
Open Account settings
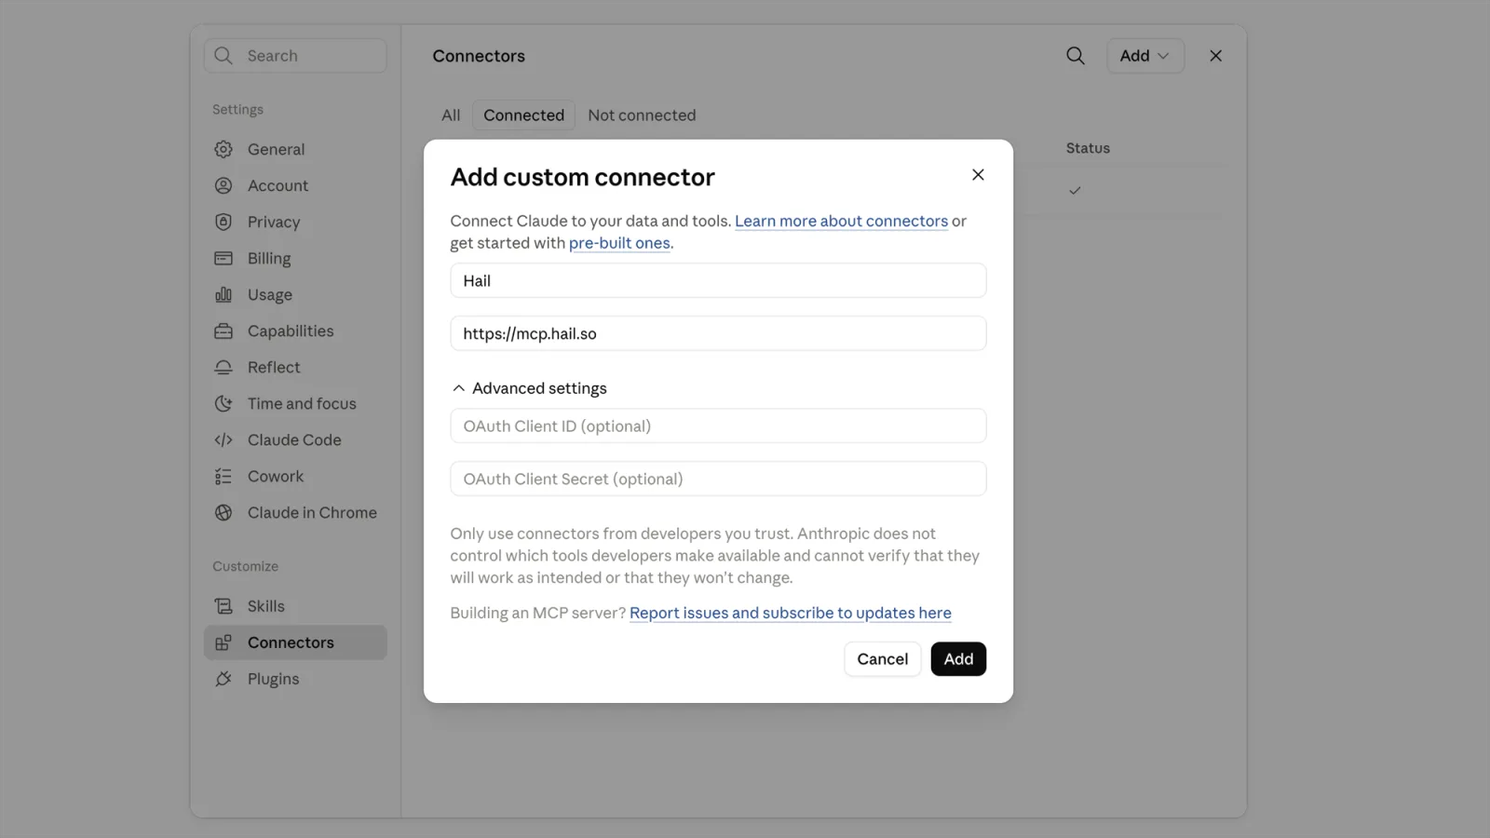tap(295, 185)
